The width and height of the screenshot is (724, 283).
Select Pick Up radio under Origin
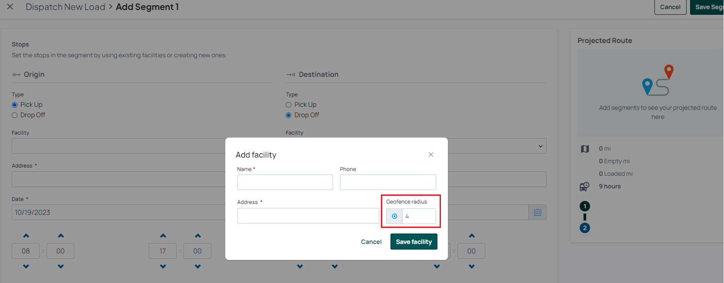point(15,105)
